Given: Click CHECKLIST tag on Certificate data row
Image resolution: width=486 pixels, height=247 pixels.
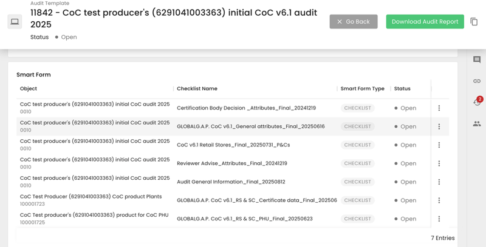Looking at the screenshot, I should coord(357,200).
